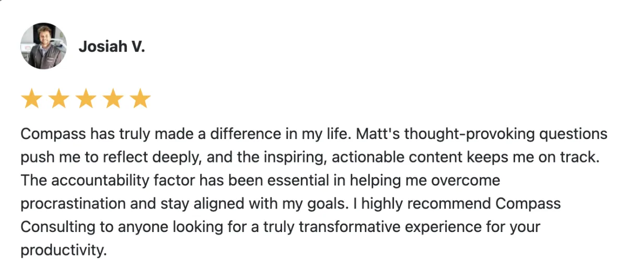Click the reviewer name Josiah V.
Viewport: 627px width, 278px height.
coord(111,47)
